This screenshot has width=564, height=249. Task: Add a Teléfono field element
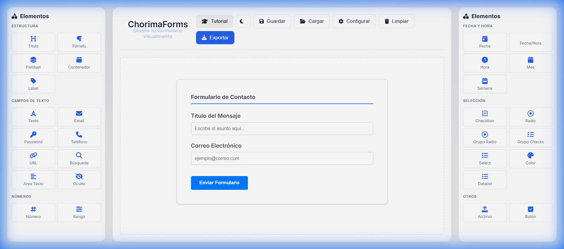tap(79, 138)
